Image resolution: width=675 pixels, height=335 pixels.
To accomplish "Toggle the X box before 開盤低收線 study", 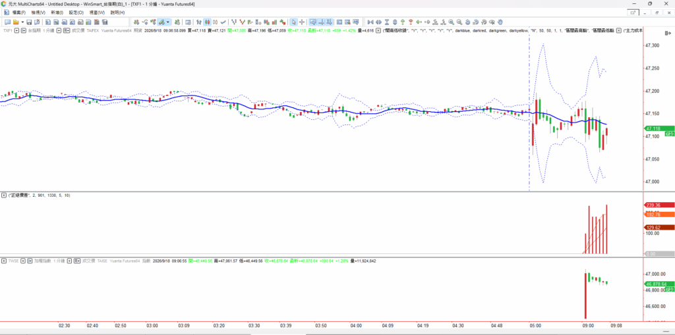I will (x=378, y=30).
